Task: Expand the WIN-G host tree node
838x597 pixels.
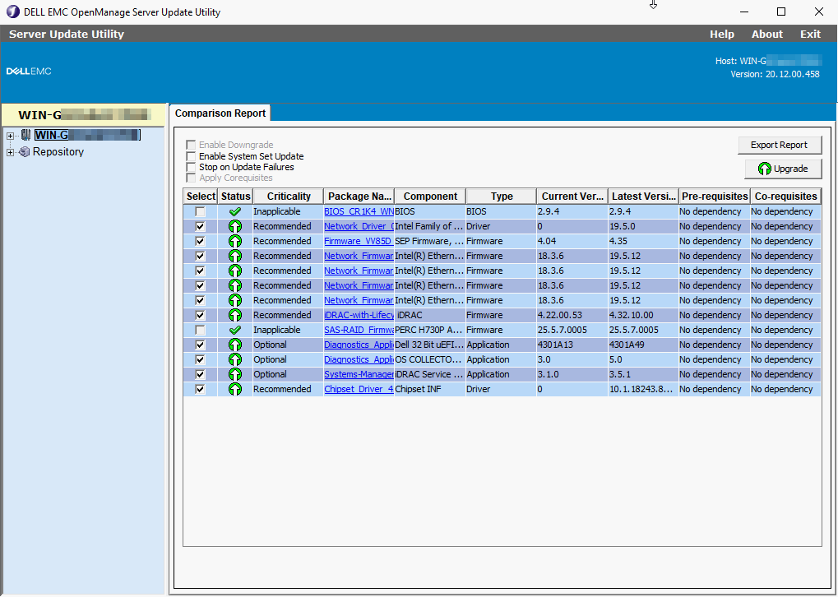Action: 10,135
